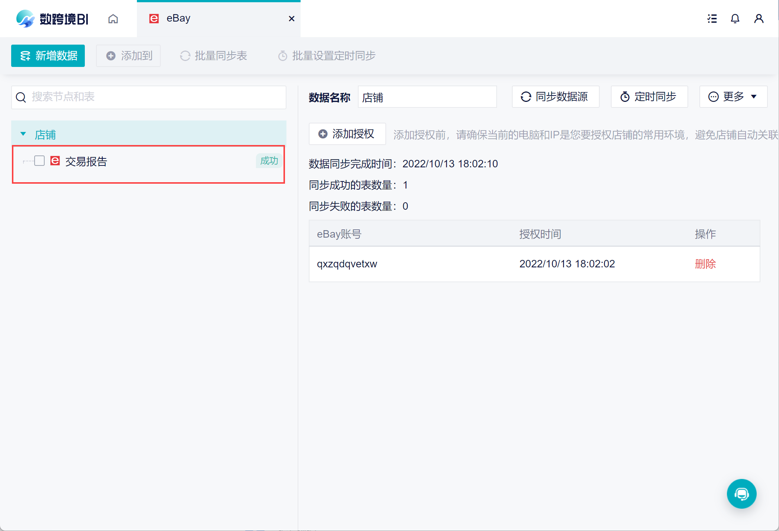Open the 更多 dropdown menu
This screenshot has width=779, height=531.
click(733, 97)
